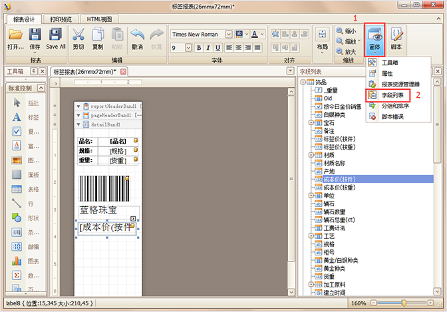Viewport: 447px width, 312px height.
Task: Collapse the detailBand1 band header
Action: [78, 124]
